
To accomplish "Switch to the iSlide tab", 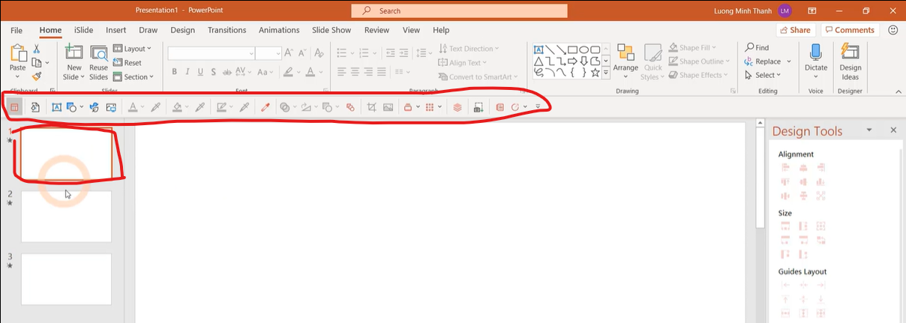I will (x=84, y=30).
